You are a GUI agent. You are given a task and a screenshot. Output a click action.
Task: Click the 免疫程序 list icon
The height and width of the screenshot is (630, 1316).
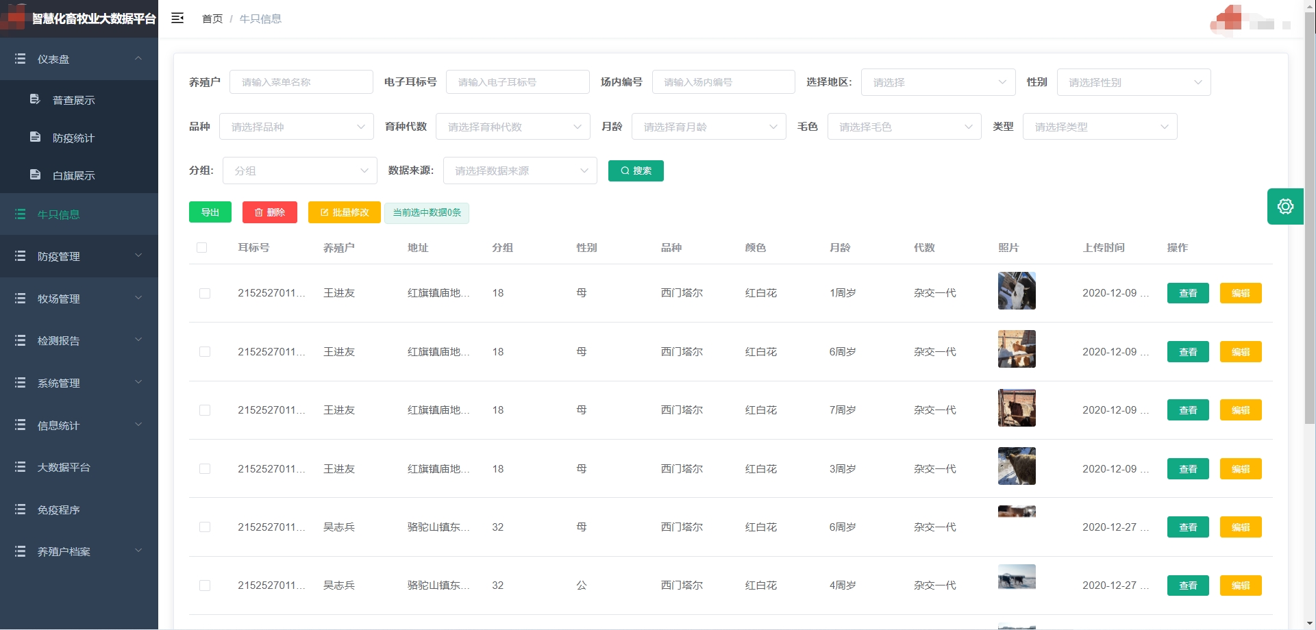pos(21,509)
